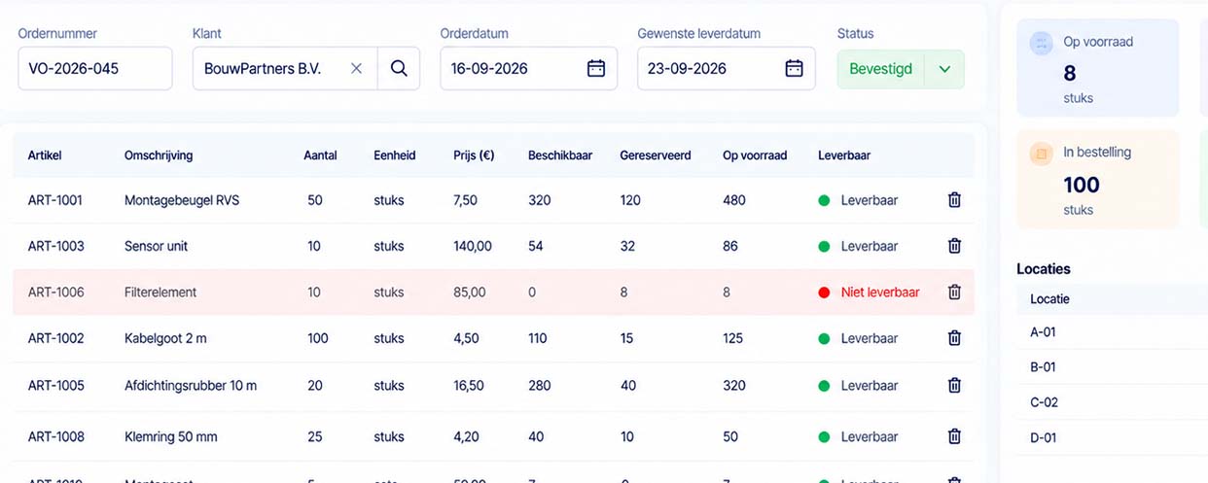Click the Aantal value 100 for Kabelgoot
Viewport: 1208px width, 483px height.
coord(318,338)
